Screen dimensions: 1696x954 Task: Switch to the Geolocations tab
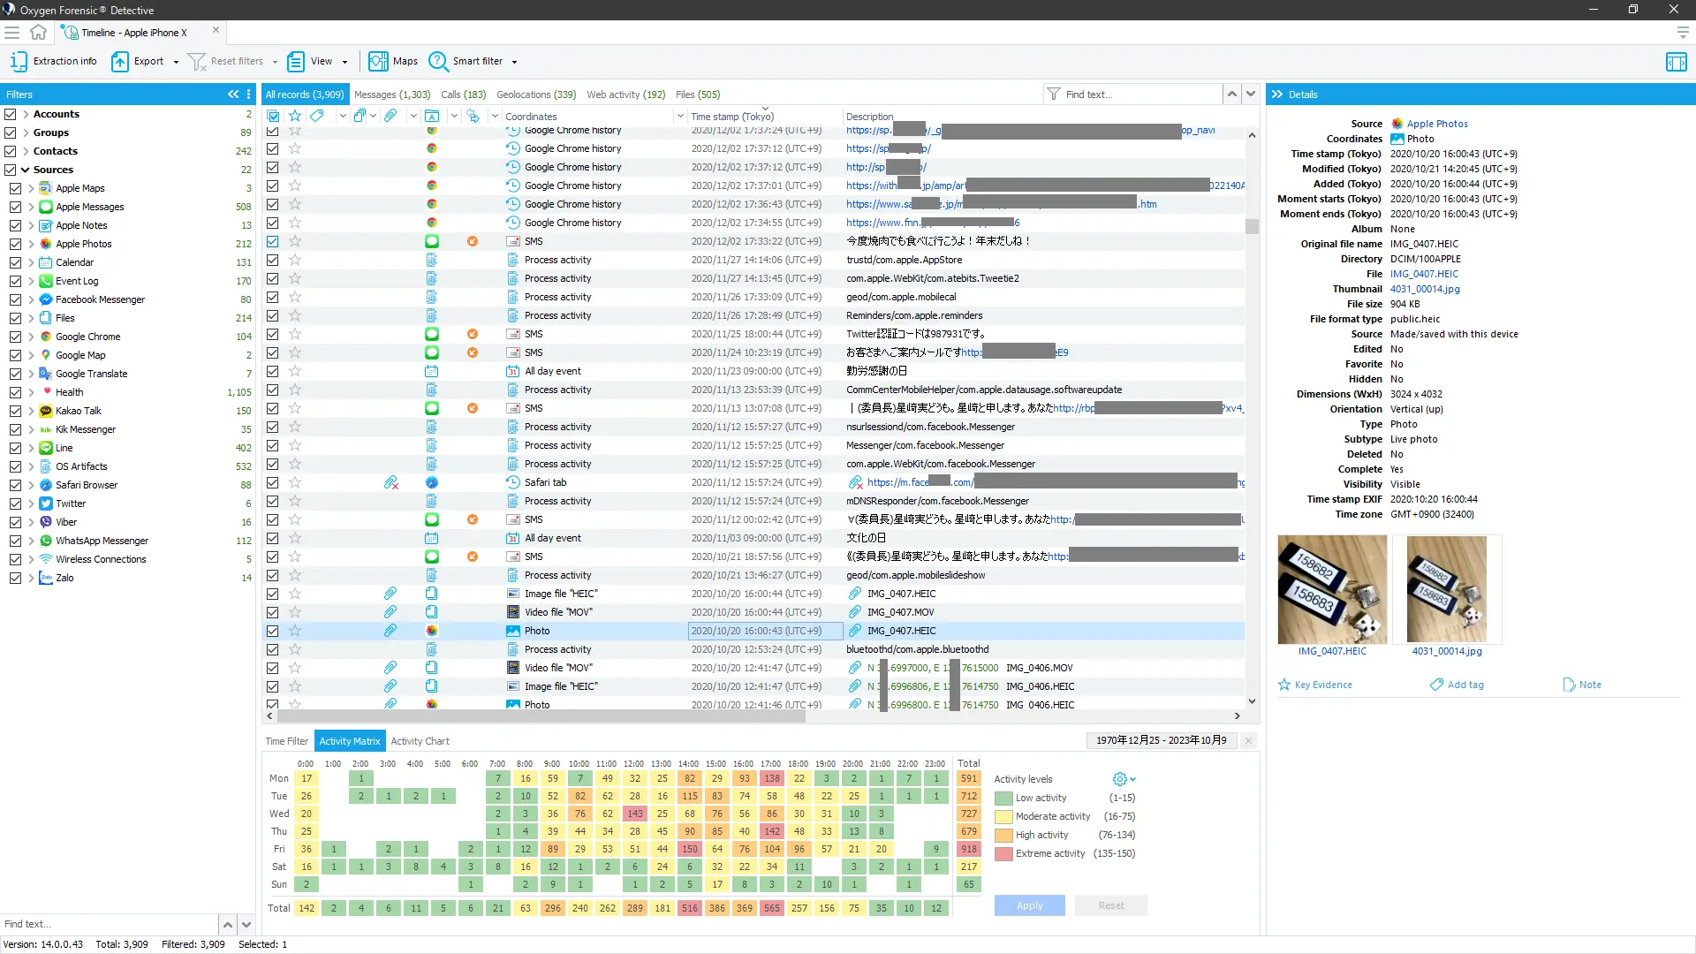pos(535,95)
